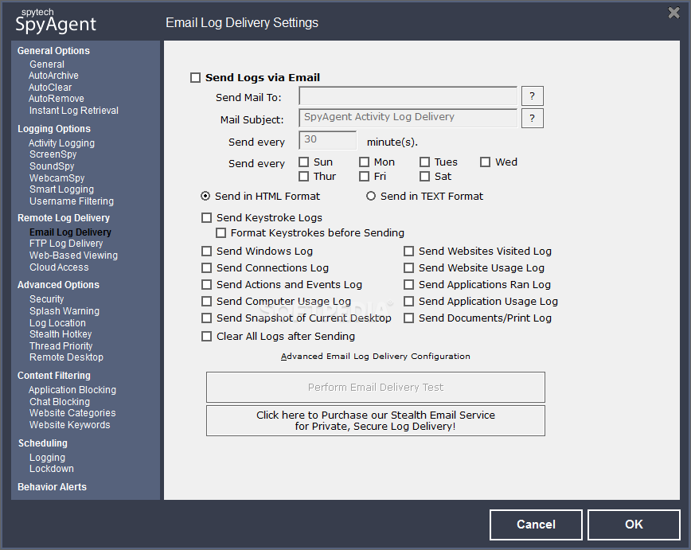The width and height of the screenshot is (691, 550).
Task: Check the Sun day checkbox
Action: [x=303, y=162]
